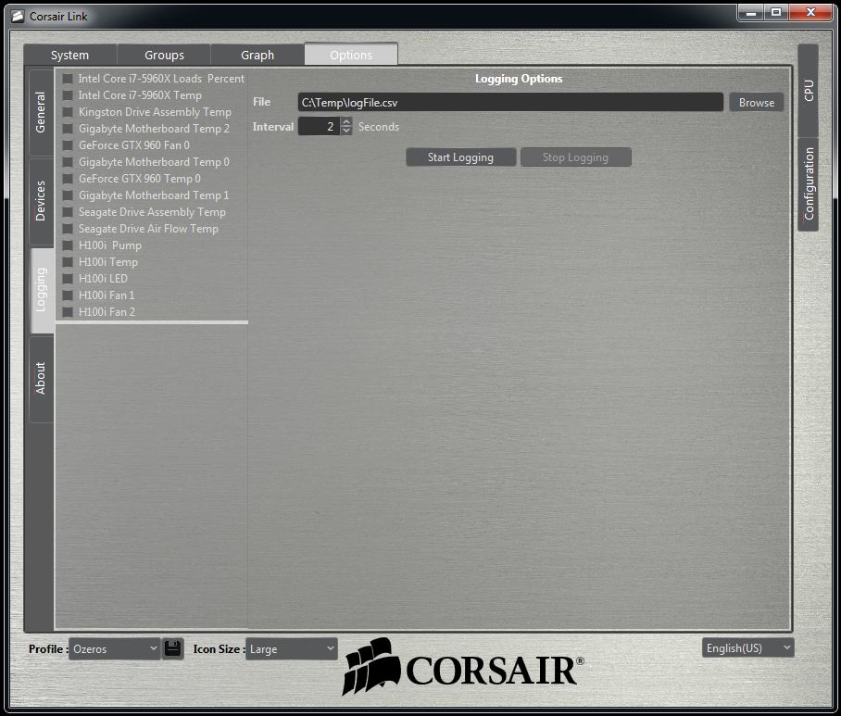Close the Corsair Link window

click(x=810, y=13)
